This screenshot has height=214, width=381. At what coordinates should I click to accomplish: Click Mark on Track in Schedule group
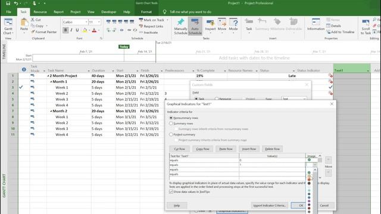[152, 20]
